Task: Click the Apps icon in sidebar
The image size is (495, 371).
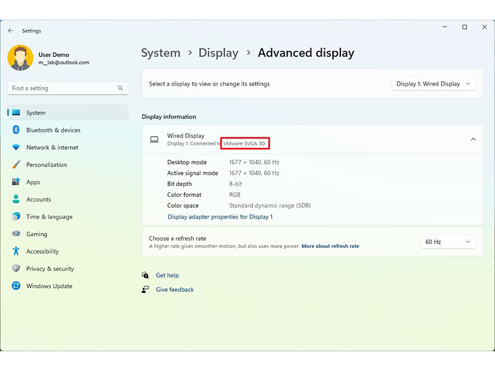Action: pos(16,182)
